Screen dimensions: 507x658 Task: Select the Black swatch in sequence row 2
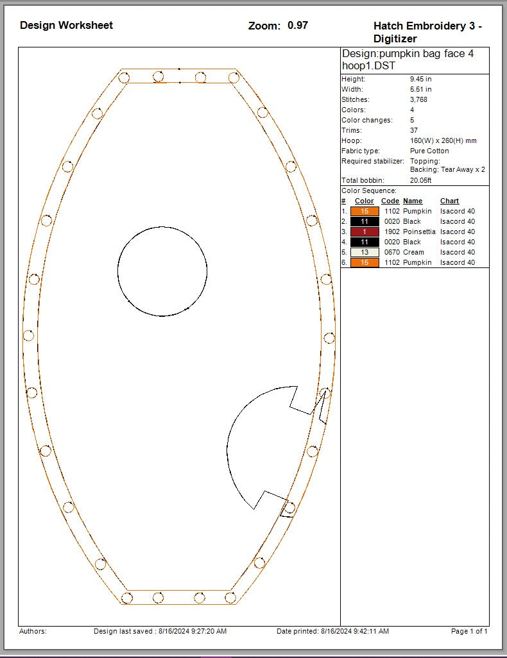coord(365,221)
